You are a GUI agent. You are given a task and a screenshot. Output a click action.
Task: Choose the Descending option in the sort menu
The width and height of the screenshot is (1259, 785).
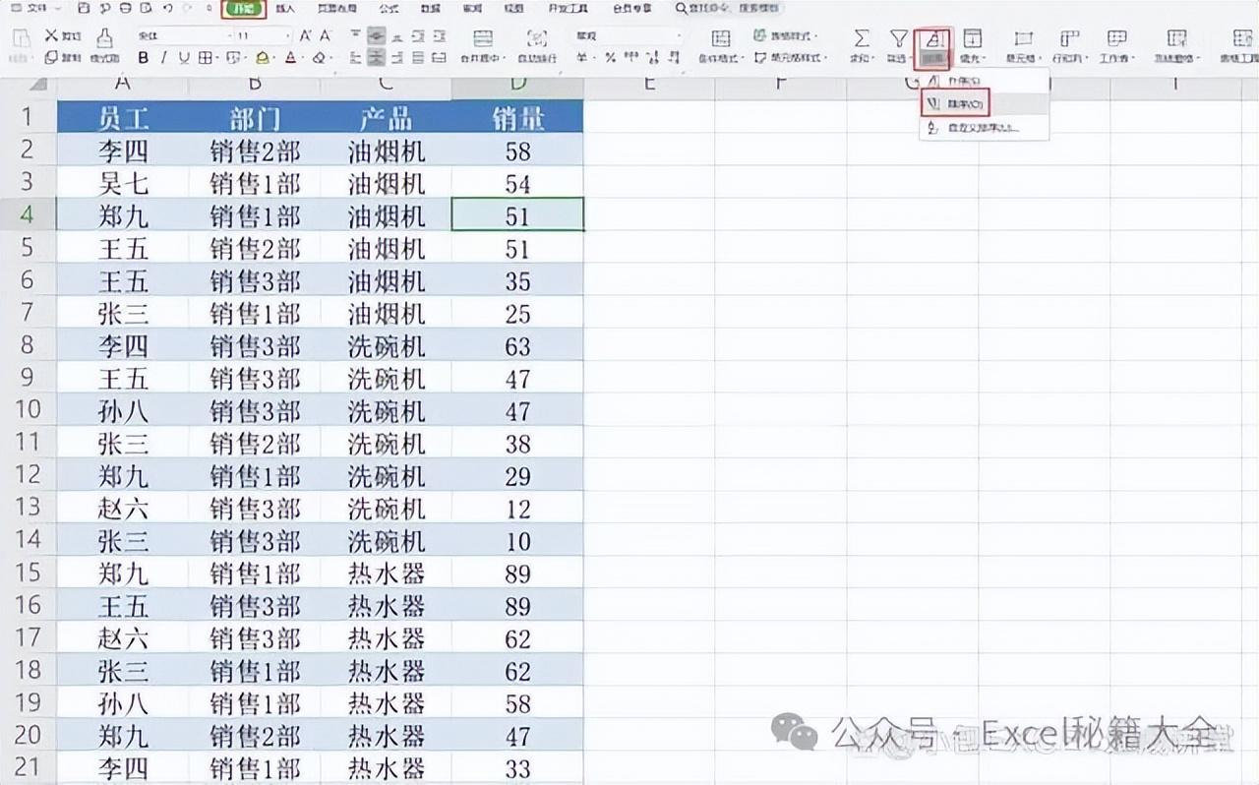[985, 103]
